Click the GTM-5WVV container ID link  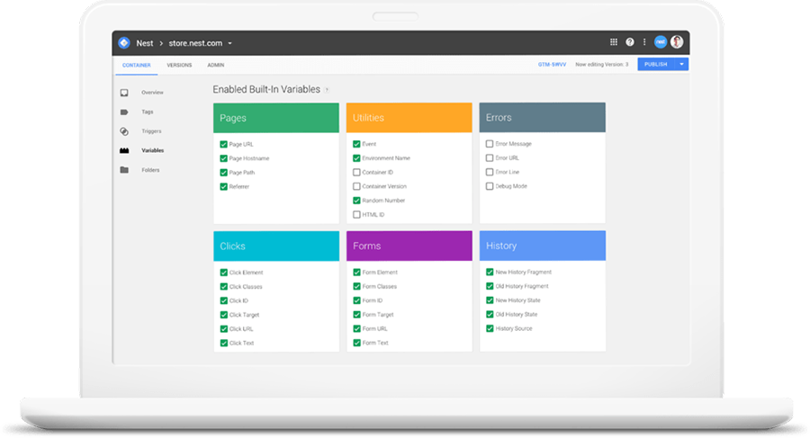551,65
